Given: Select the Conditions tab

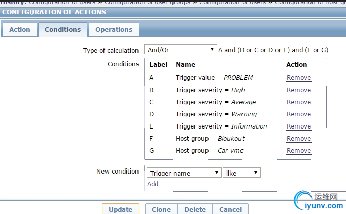Looking at the screenshot, I should coord(63,30).
